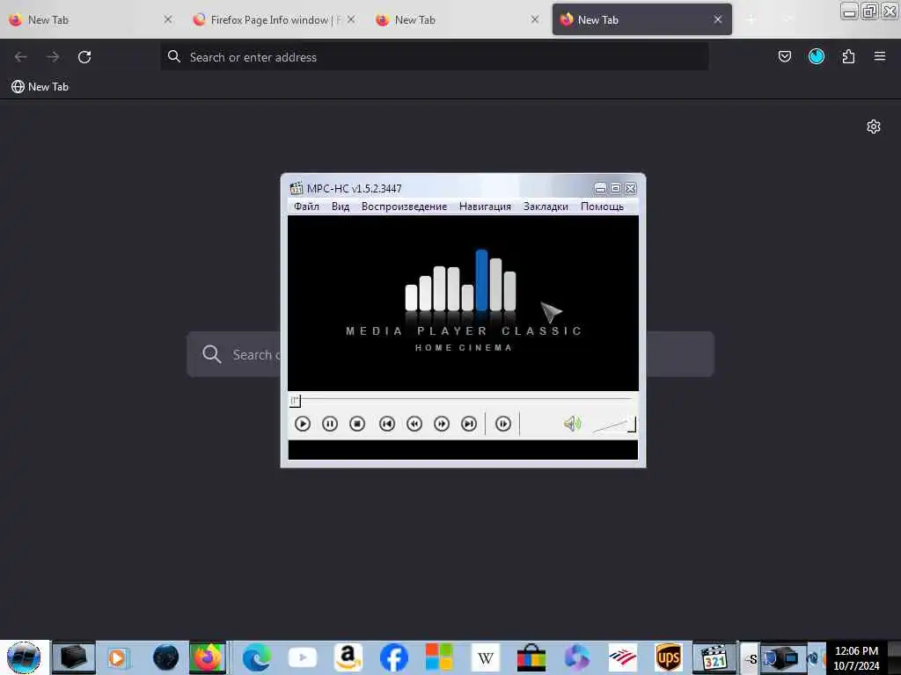Viewport: 901px width, 675px height.
Task: Open the Firefox hamburger menu
Action: [x=880, y=56]
